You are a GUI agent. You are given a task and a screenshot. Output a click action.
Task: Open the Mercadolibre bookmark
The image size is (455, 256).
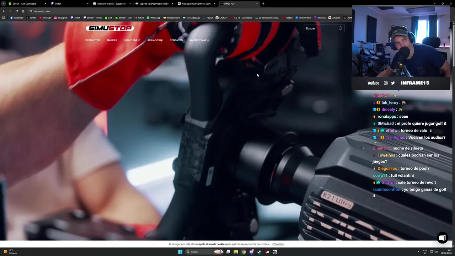point(171,17)
